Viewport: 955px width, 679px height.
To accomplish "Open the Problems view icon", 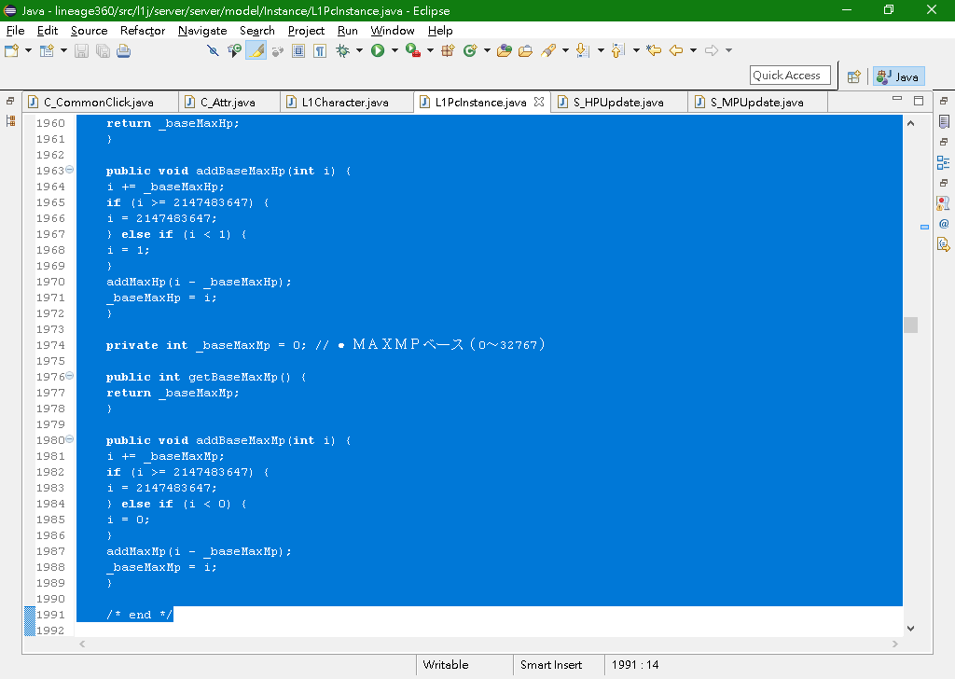I will 944,203.
